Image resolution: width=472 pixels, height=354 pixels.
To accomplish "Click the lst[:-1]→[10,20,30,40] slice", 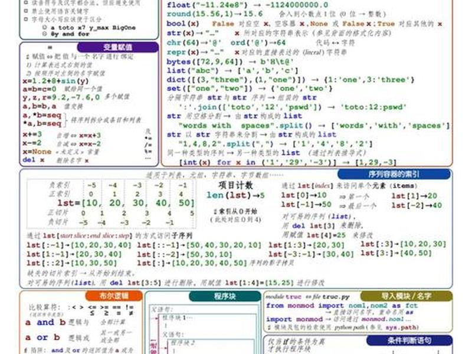I will click(x=79, y=245).
